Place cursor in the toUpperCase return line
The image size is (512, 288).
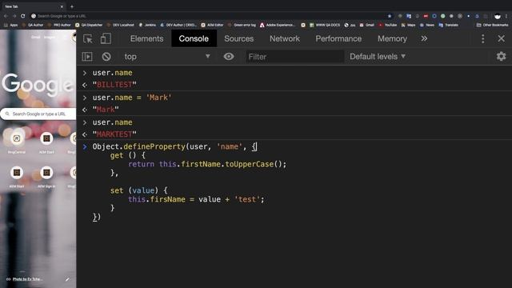click(x=207, y=164)
